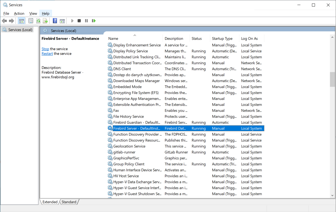Image resolution: width=336 pixels, height=212 pixels.
Task: Open the View menu
Action: tap(33, 14)
